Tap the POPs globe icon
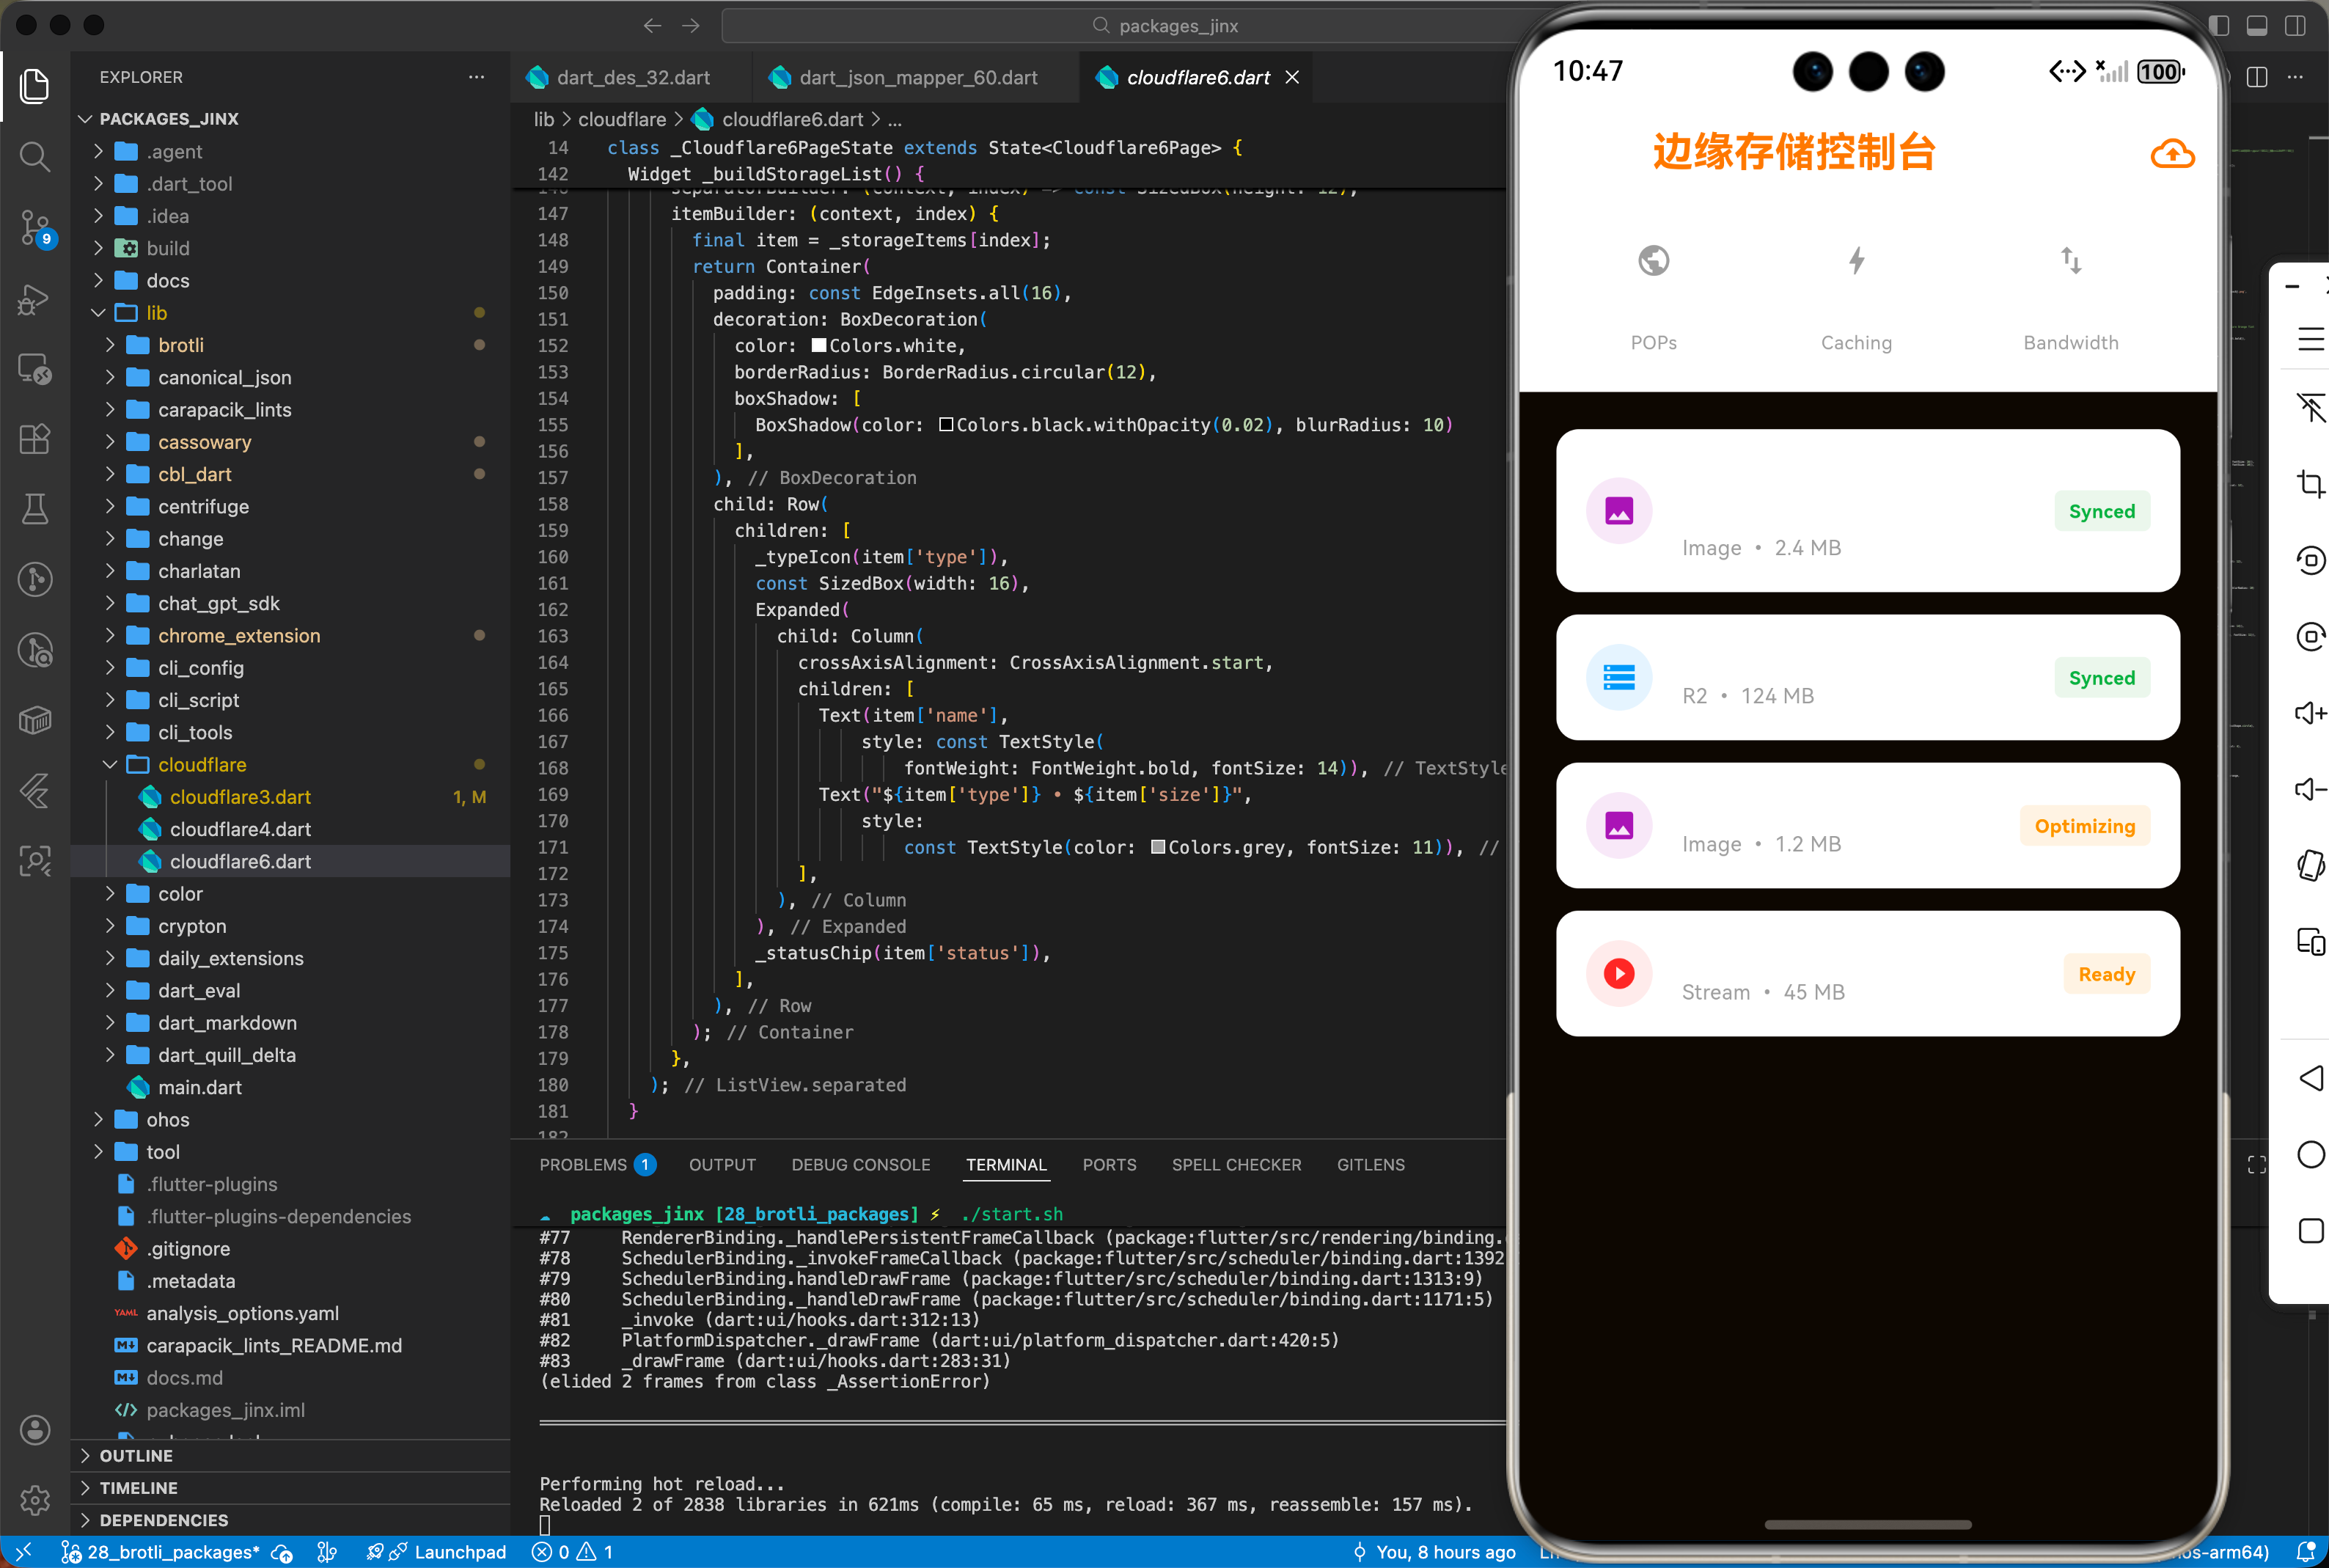 (x=1654, y=261)
